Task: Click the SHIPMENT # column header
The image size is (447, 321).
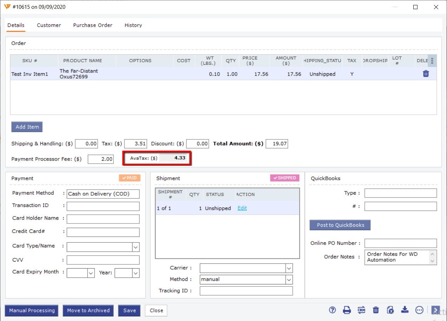Action: [x=170, y=195]
